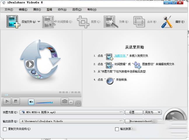Open the Add File dropdown arrow
The width and height of the screenshot is (189, 140).
[x=39, y=22]
